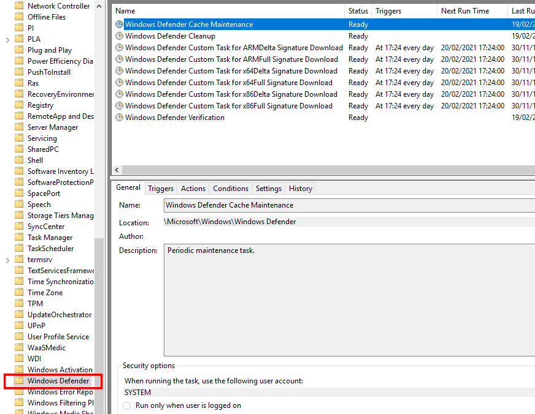Screen dimensions: 535x414
Task: Click the ARMDelta Signature Download task icon
Action: 119,47
